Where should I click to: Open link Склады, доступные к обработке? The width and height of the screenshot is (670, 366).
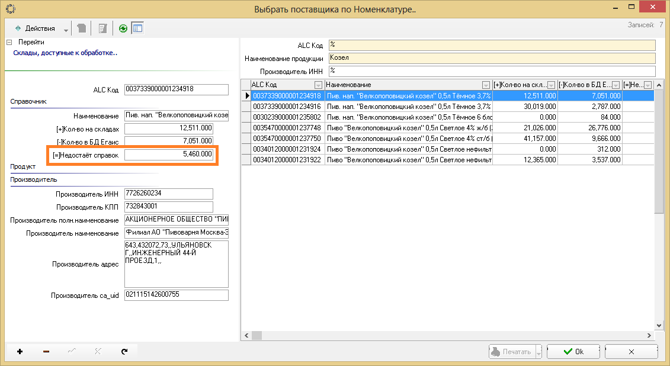65,53
